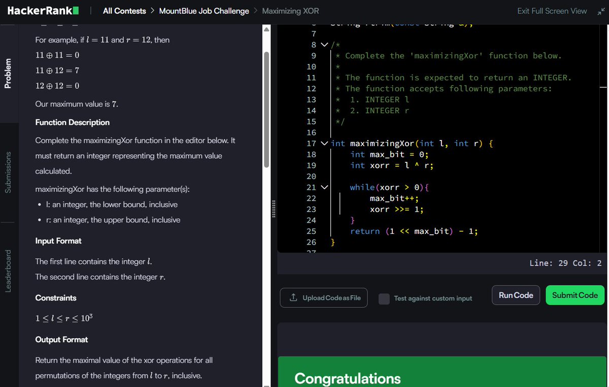Click the editor minimap marker at right edge
This screenshot has height=387, width=609.
pos(603,88)
